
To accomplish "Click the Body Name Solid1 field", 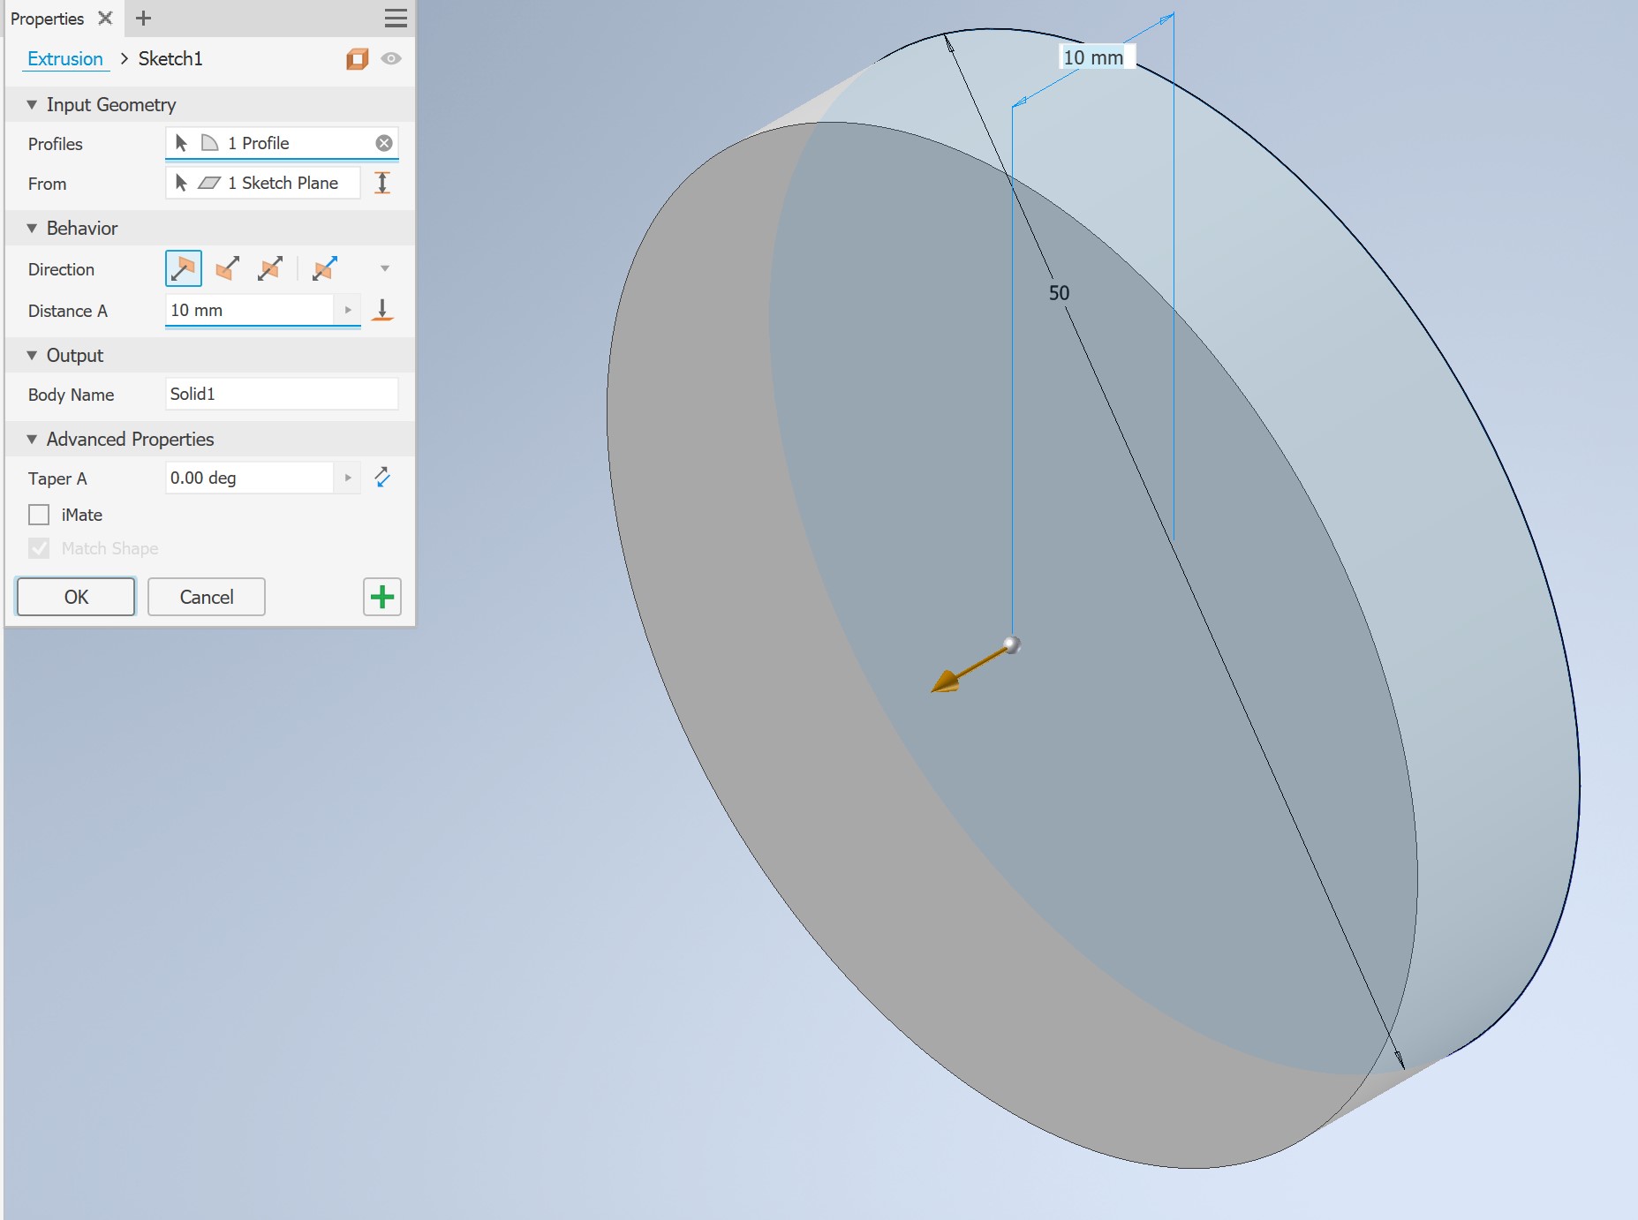I will coord(282,394).
